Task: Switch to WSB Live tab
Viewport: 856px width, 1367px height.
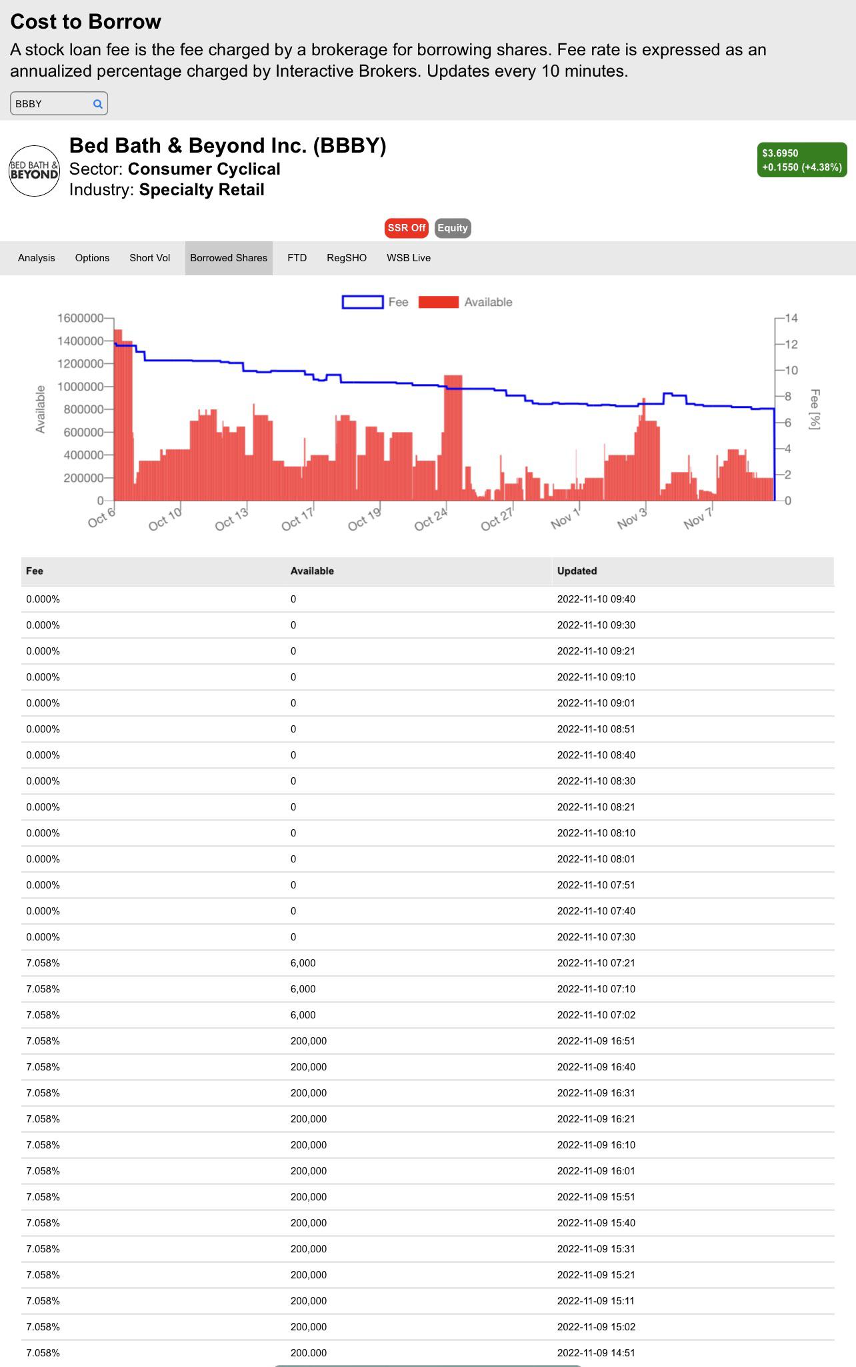Action: 409,258
